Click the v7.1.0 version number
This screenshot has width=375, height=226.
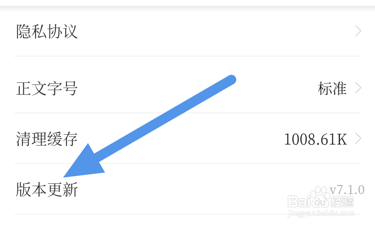coord(347,190)
